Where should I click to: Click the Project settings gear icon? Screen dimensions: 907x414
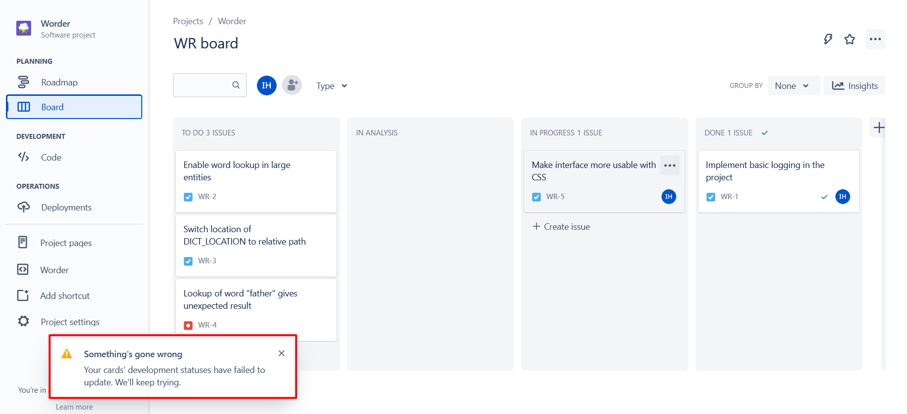click(24, 322)
